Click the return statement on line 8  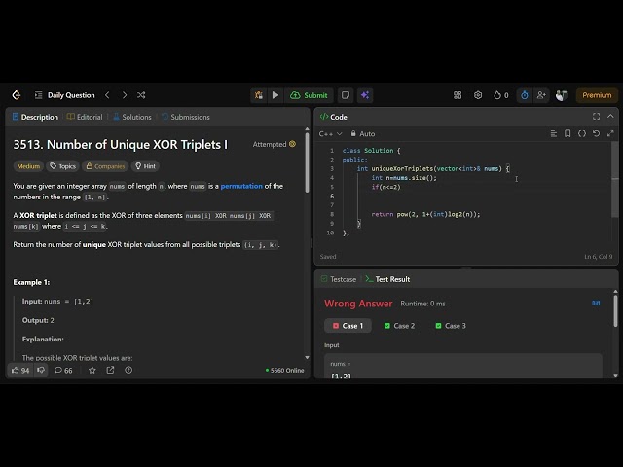pyautogui.click(x=425, y=214)
